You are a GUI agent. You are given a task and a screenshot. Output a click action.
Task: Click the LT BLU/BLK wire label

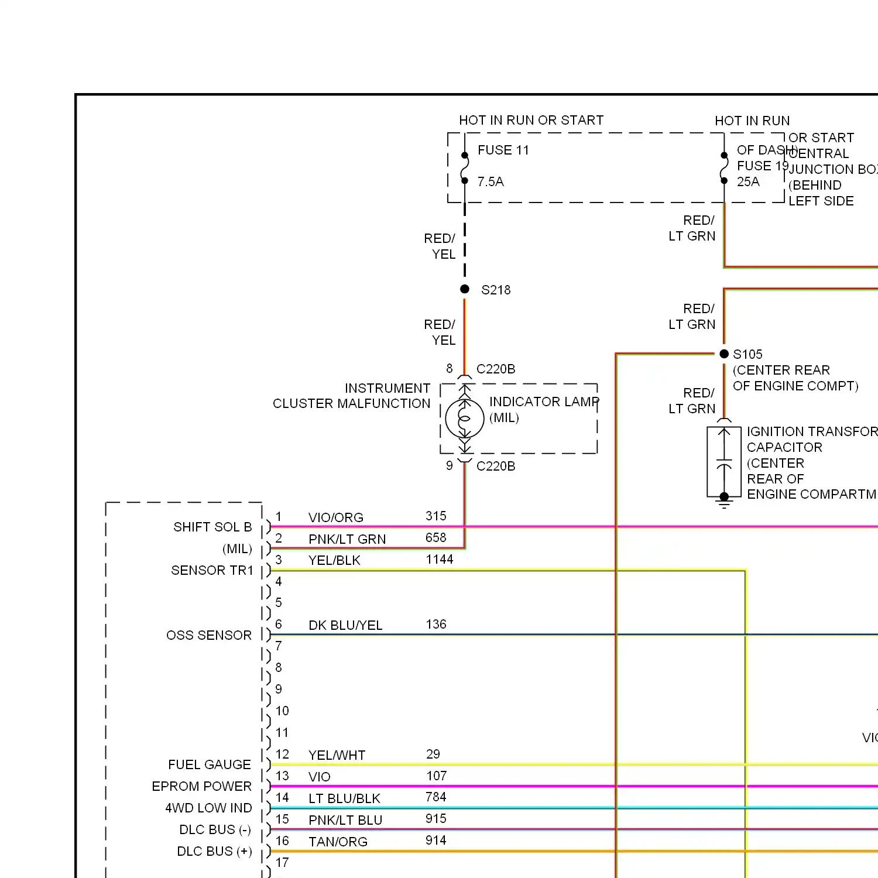[344, 799]
